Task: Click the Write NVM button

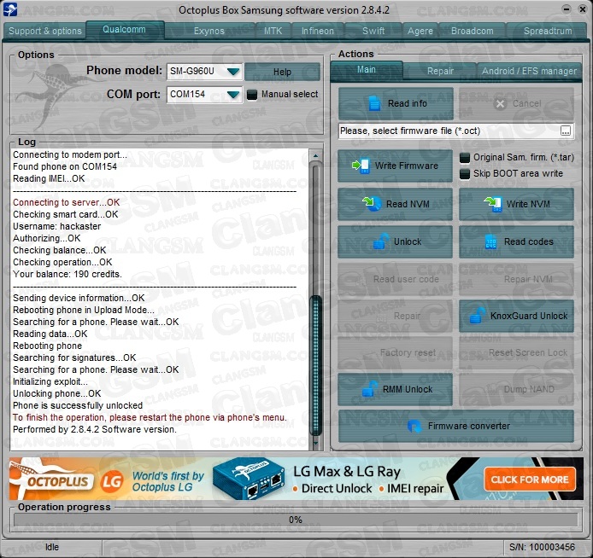Action: (517, 204)
